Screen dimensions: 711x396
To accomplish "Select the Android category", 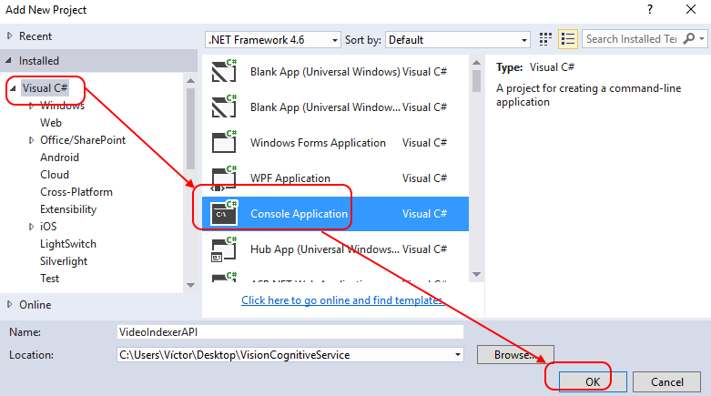I will 59,157.
